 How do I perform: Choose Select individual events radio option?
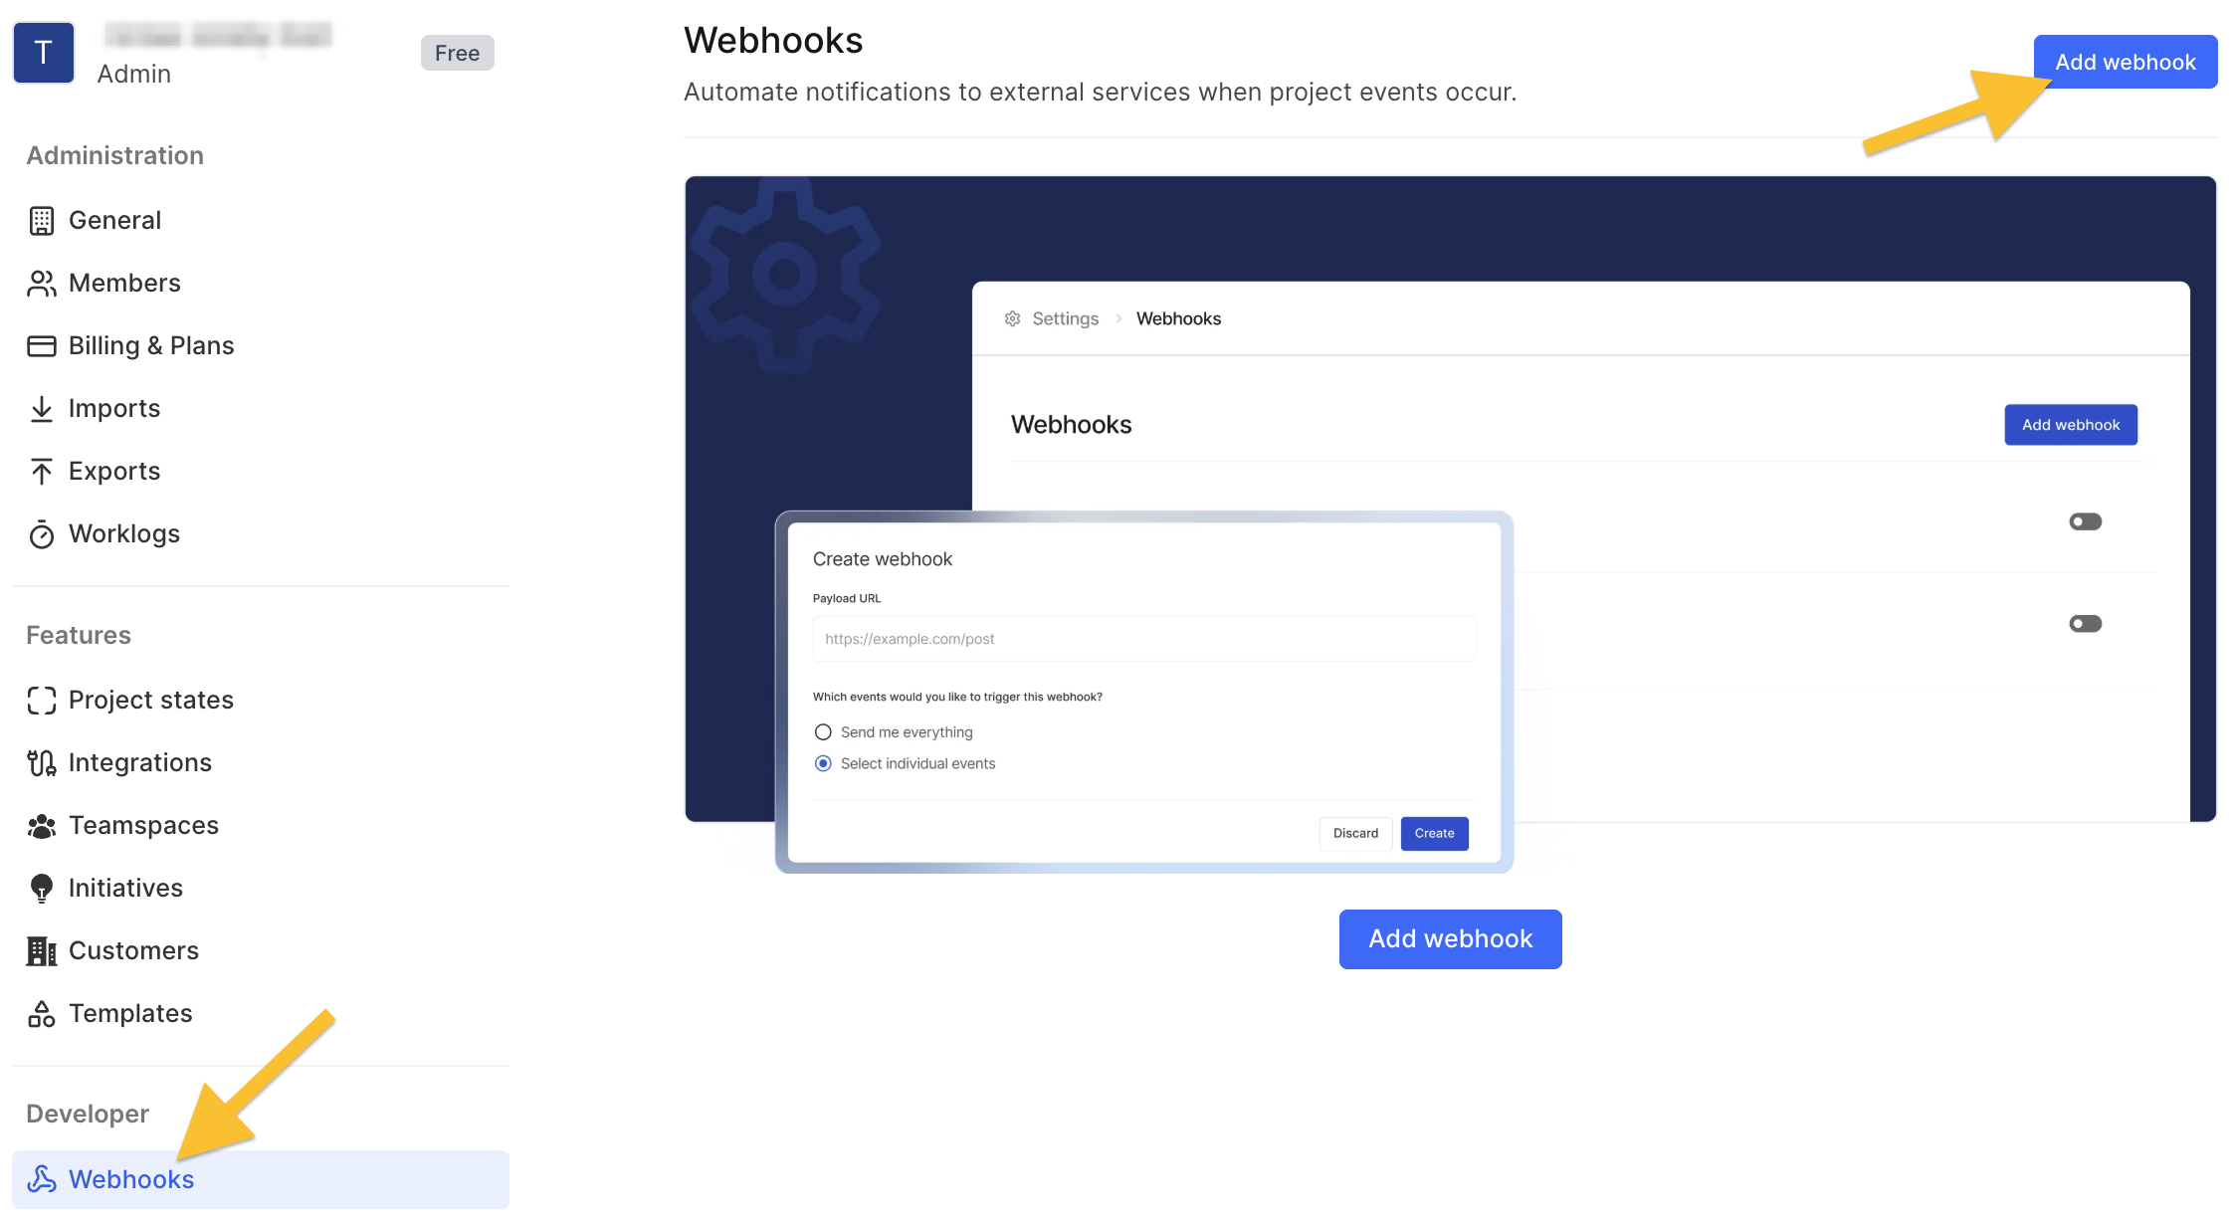pyautogui.click(x=823, y=764)
